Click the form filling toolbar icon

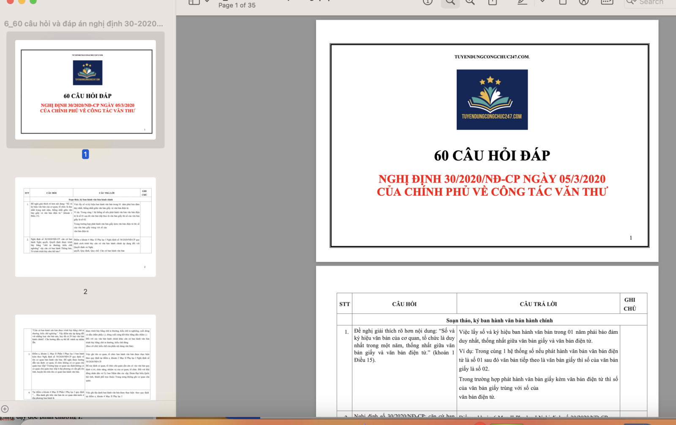coord(607,2)
